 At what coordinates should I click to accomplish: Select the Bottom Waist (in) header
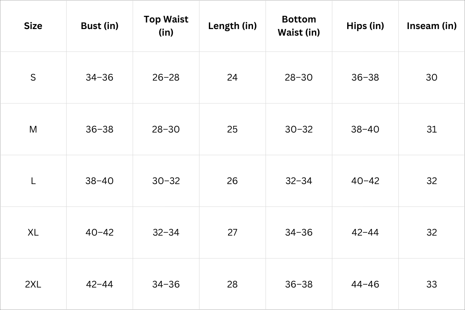click(x=299, y=26)
